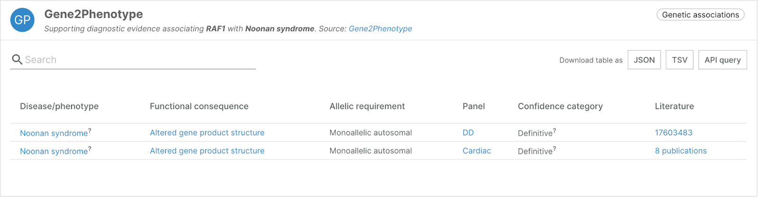The width and height of the screenshot is (758, 197).
Task: Open first row Noonan syndrome link
Action: [54, 133]
